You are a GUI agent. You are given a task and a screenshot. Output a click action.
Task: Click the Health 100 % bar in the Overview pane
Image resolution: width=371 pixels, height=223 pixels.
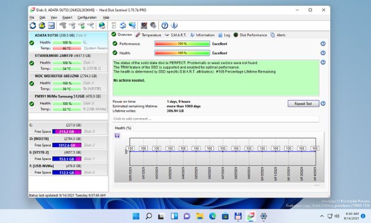click(x=182, y=53)
